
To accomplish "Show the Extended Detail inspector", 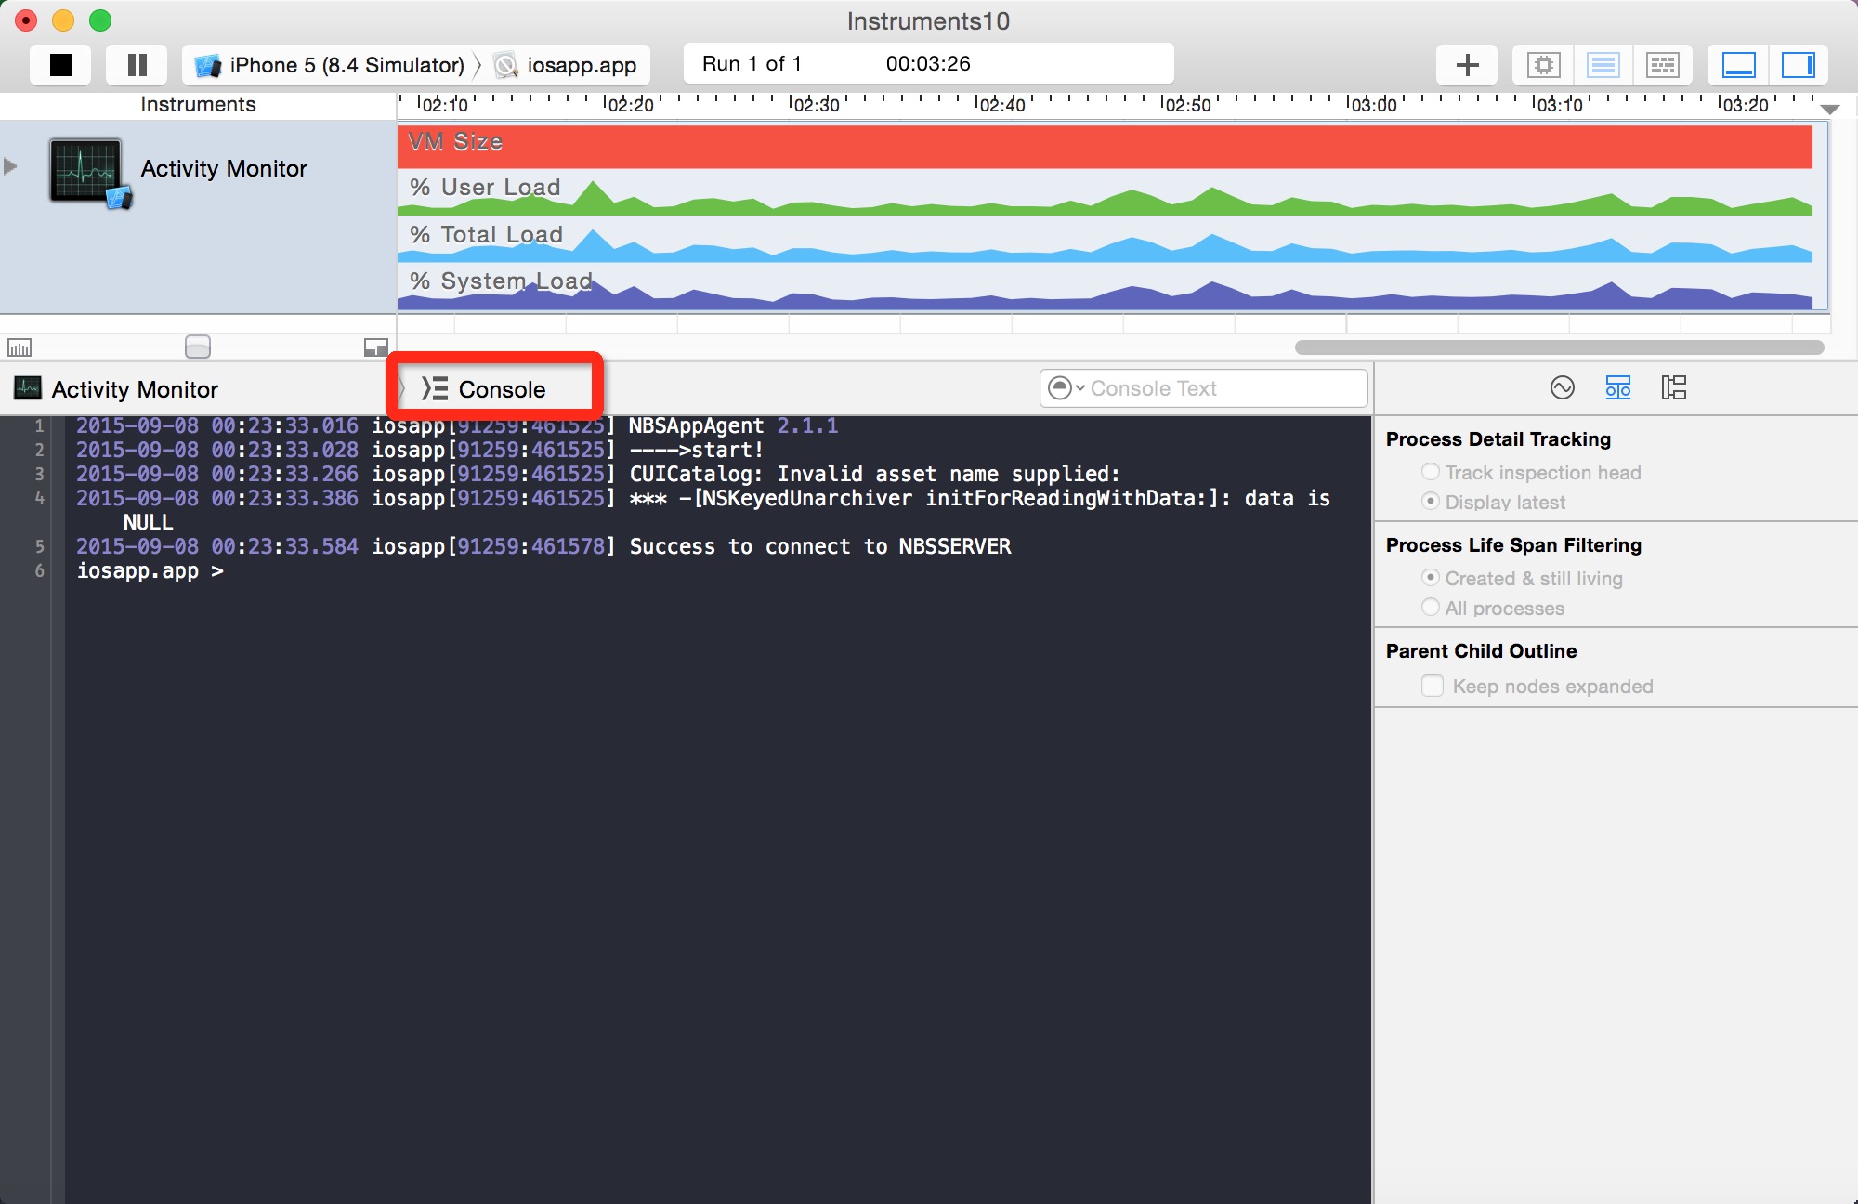I will (x=1674, y=387).
